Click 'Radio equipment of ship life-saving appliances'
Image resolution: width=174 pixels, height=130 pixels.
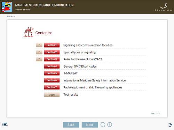(93, 87)
